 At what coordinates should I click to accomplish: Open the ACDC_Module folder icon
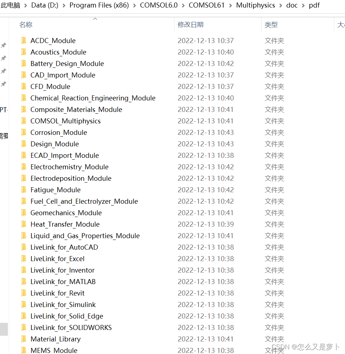click(24, 41)
